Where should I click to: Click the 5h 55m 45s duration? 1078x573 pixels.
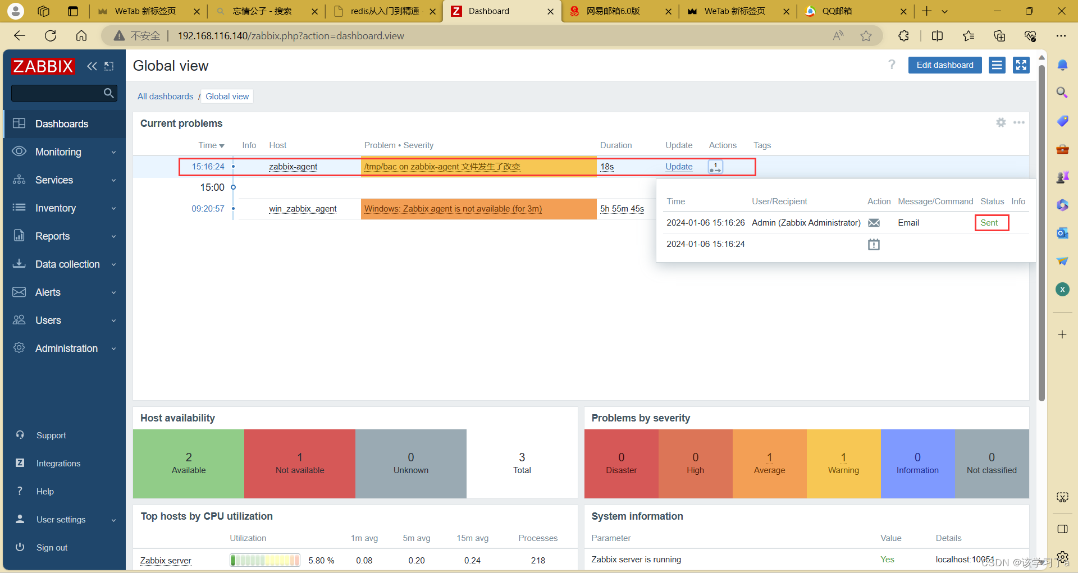coord(622,209)
